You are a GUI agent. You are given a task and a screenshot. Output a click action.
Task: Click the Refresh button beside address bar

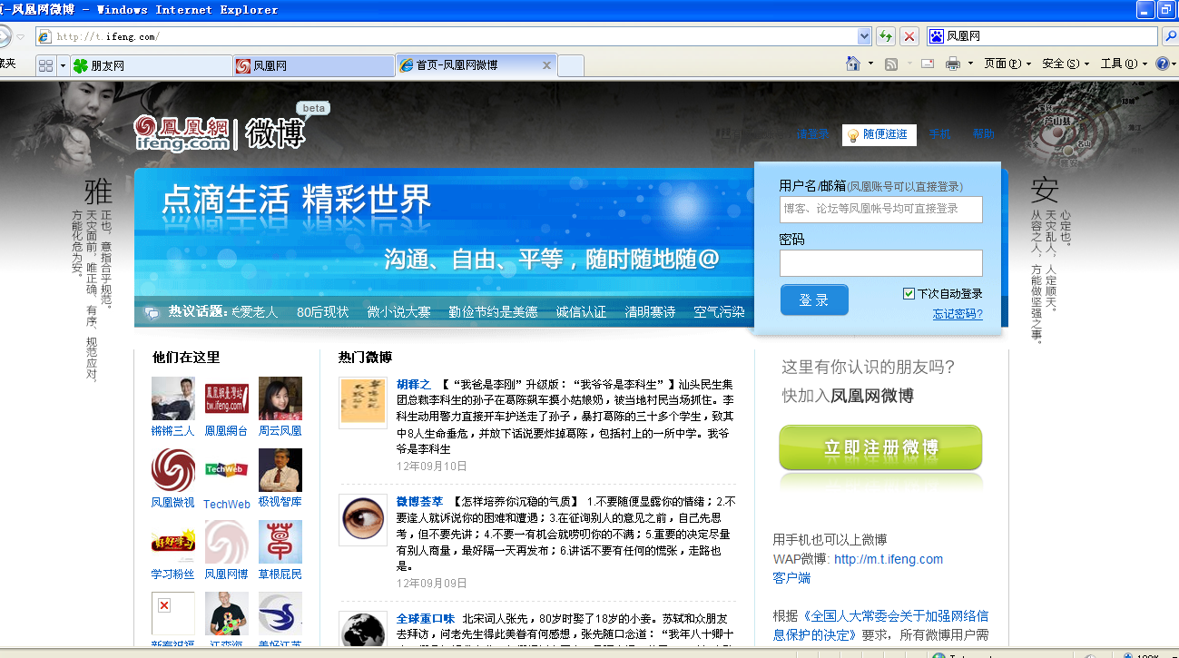[886, 36]
